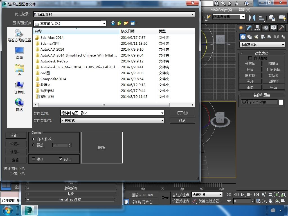This screenshot has height=216, width=288.
Task: Select the Override (覆盖) gamma radio button
Action: 33,145
